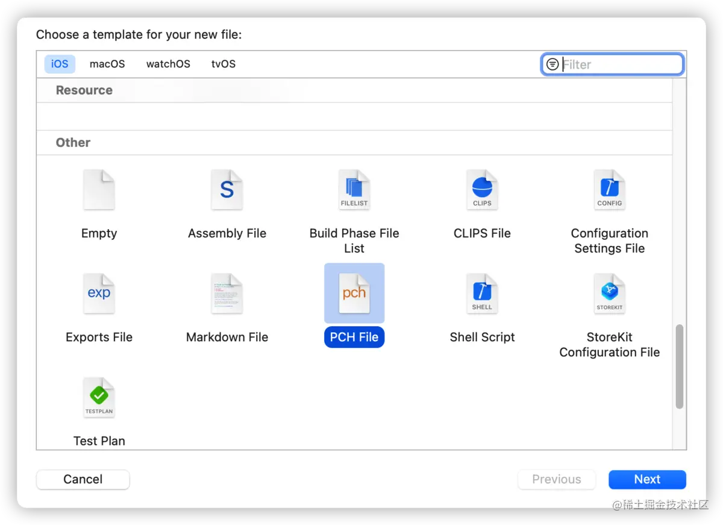
Task: Select the Empty file template icon
Action: point(99,190)
